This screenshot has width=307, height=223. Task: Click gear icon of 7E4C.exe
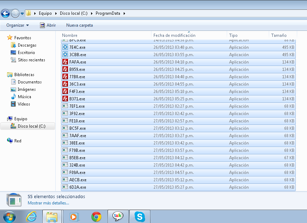[x=65, y=47]
